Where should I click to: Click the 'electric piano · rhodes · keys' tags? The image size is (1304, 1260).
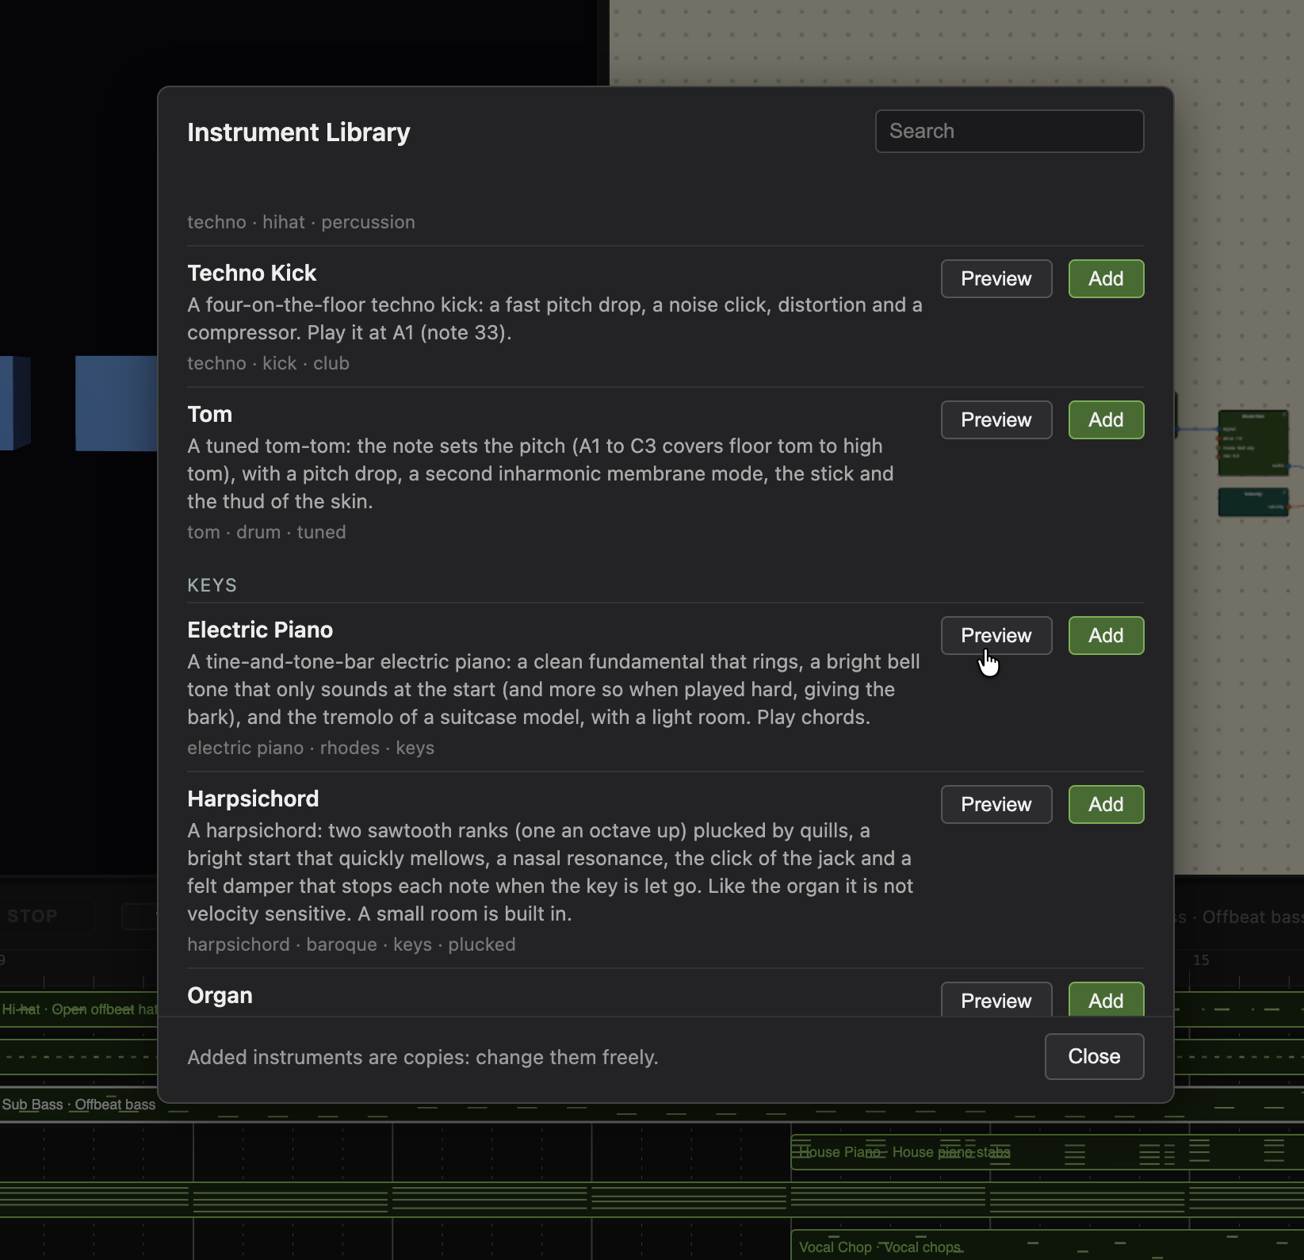311,748
